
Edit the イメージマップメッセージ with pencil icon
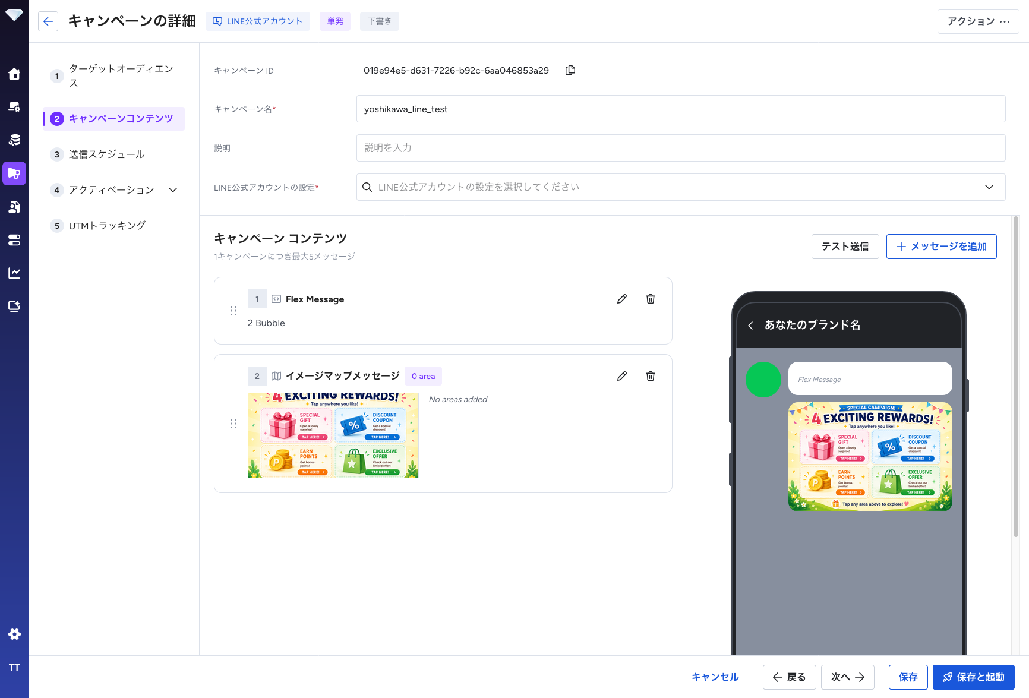click(x=622, y=376)
